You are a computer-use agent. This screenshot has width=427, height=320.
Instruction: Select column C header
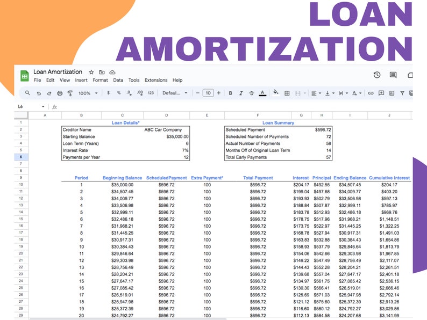click(122, 115)
